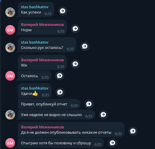Forward 'Уже неделю не видно не слышно' message
The height and width of the screenshot is (149, 155).
(x=103, y=115)
